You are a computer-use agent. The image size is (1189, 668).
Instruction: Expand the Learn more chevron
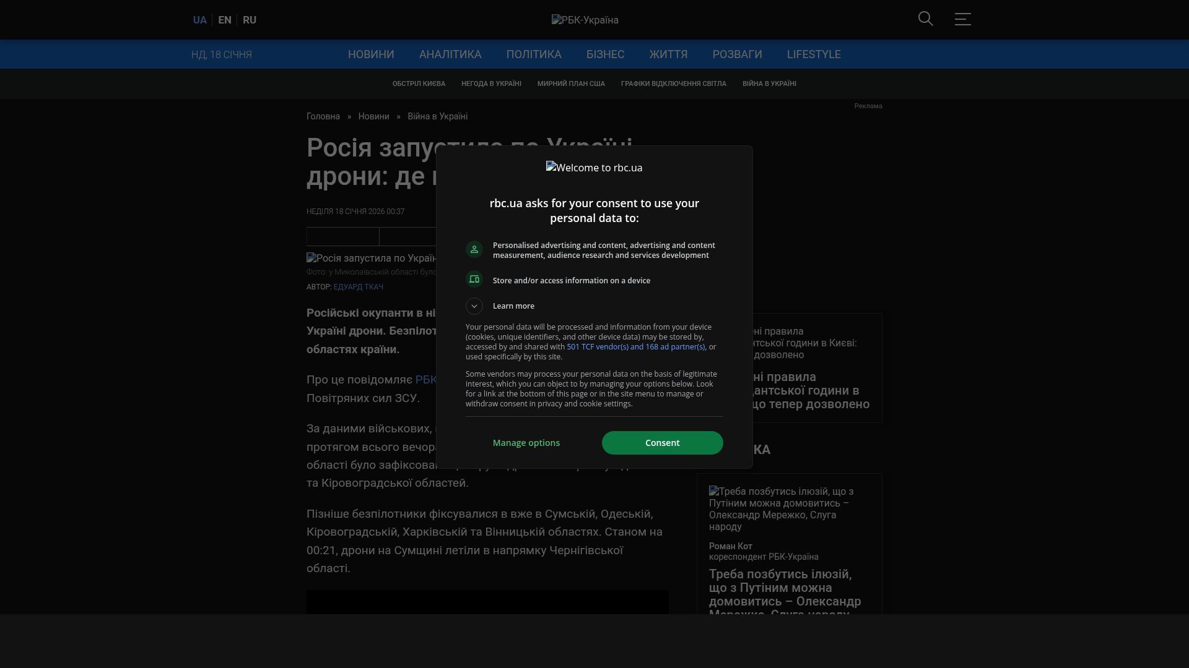[x=474, y=306]
